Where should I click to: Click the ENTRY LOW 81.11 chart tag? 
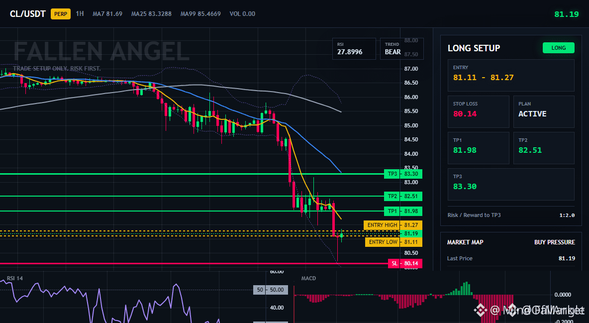point(393,242)
